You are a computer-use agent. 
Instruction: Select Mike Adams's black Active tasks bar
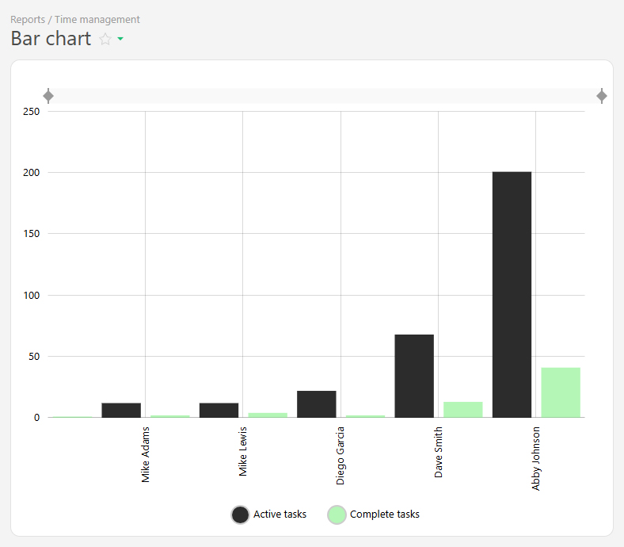(x=121, y=411)
